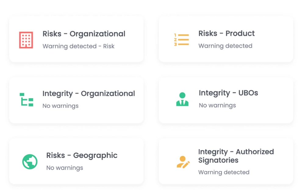Click 'No warnings' under Risks - Geographic

pyautogui.click(x=65, y=168)
